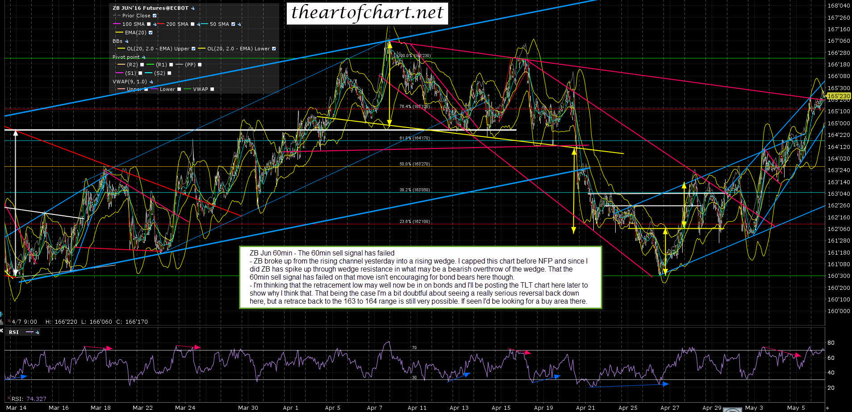Viewport: 852px width, 412px height.
Task: Click theartofchart.net watermark link
Action: pyautogui.click(x=367, y=12)
